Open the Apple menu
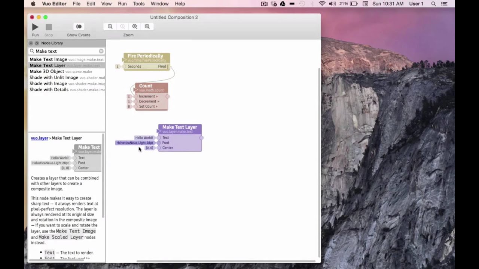The height and width of the screenshot is (269, 479). 33,4
